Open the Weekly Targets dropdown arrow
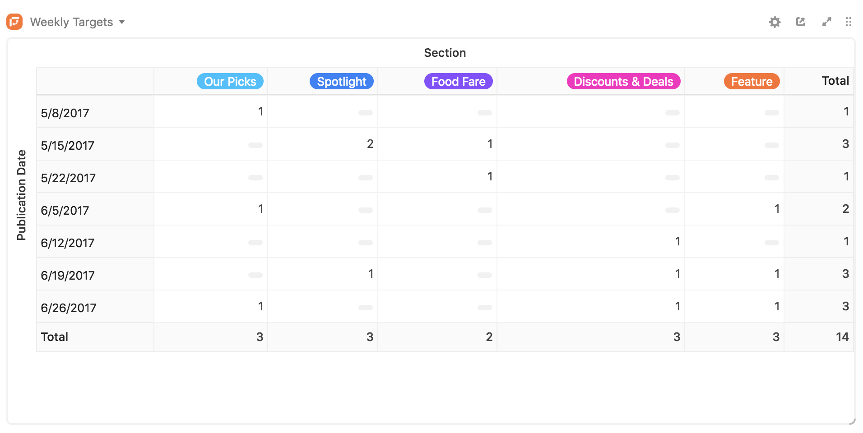The width and height of the screenshot is (863, 433). click(122, 22)
